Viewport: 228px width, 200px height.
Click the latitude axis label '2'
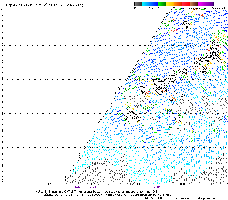[2, 147]
